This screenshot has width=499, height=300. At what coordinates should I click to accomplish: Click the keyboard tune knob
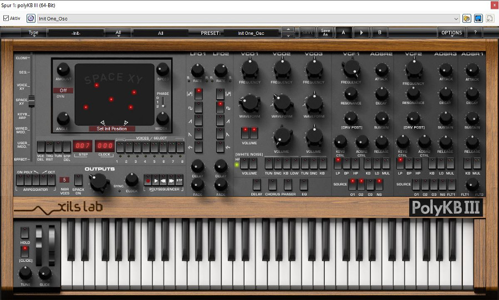25,273
